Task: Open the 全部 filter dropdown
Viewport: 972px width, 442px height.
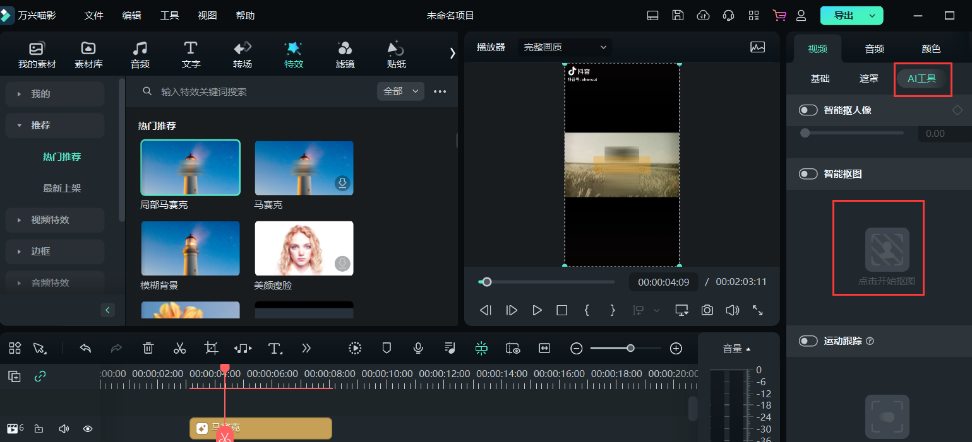Action: 400,91
